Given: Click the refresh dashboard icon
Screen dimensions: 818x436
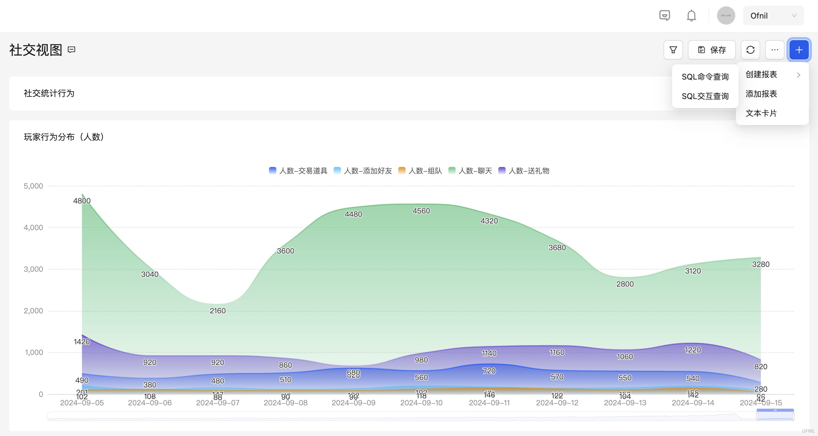Looking at the screenshot, I should coord(750,50).
